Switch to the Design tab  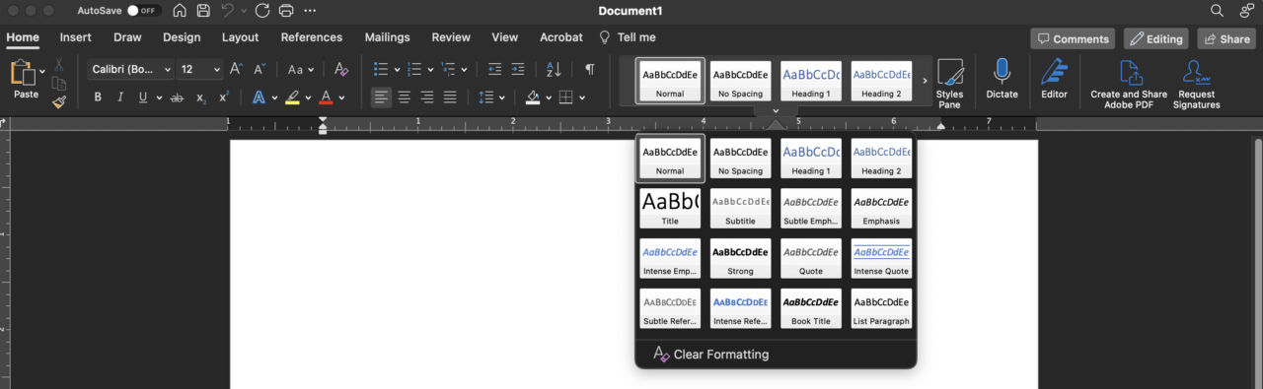point(182,37)
